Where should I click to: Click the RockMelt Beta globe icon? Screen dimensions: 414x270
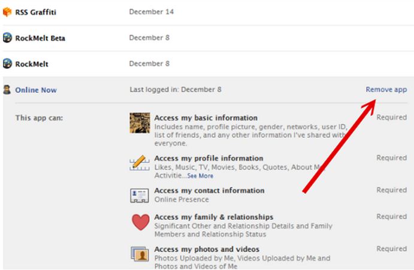pyautogui.click(x=7, y=38)
